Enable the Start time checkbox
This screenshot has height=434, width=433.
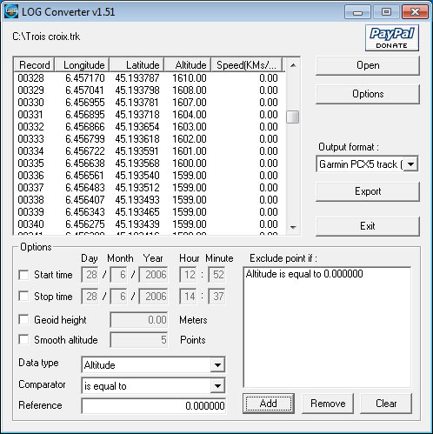click(23, 275)
